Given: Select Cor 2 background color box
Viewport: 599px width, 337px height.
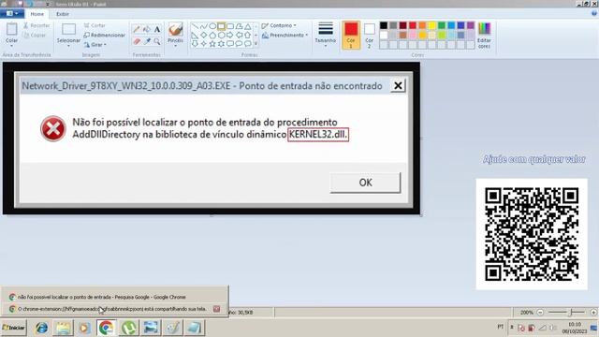Looking at the screenshot, I should (369, 35).
